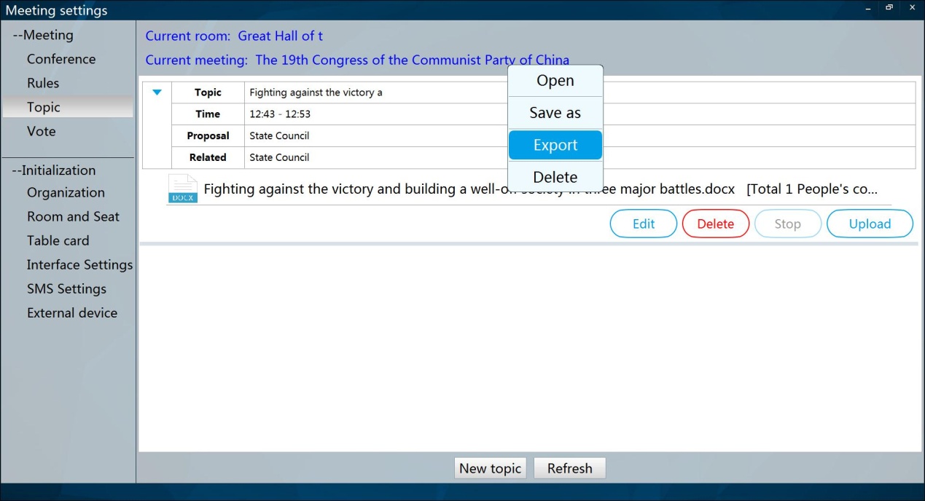925x501 pixels.
Task: Click the Time value 12:43 - 12:53
Action: pyautogui.click(x=280, y=114)
